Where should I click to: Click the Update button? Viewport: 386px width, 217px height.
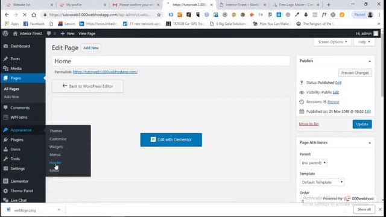click(x=362, y=124)
